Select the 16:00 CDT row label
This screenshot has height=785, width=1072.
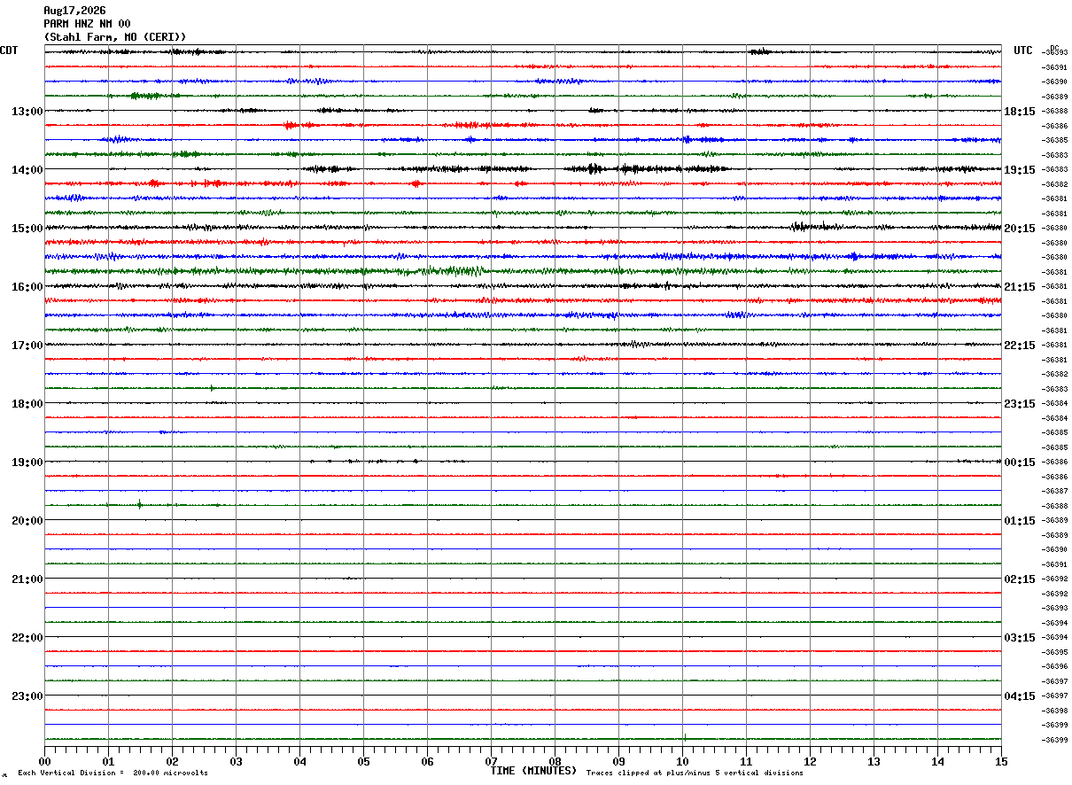pos(27,287)
